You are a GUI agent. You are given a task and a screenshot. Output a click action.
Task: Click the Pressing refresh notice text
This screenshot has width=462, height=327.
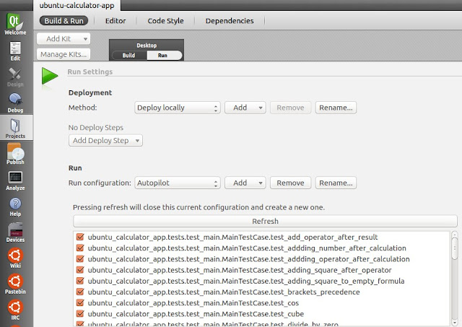point(199,207)
